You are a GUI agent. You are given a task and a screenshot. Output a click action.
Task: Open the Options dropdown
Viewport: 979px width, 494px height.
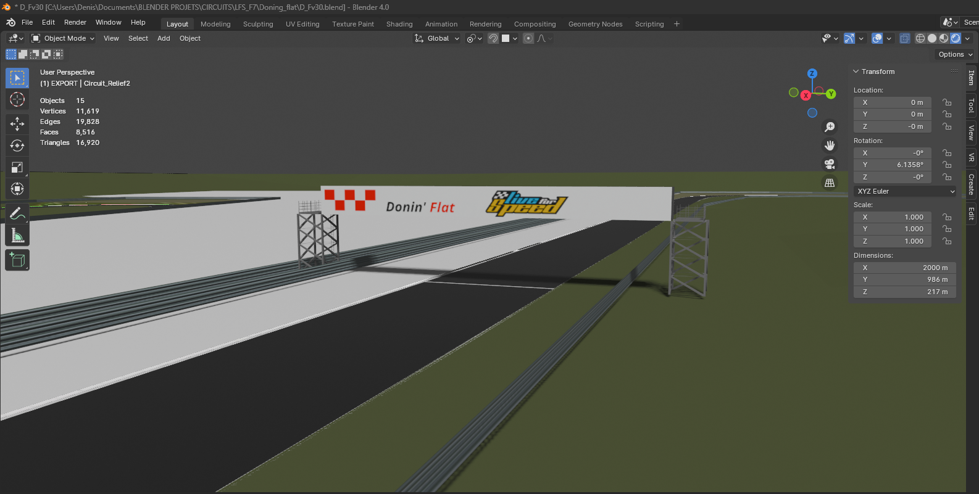click(955, 54)
